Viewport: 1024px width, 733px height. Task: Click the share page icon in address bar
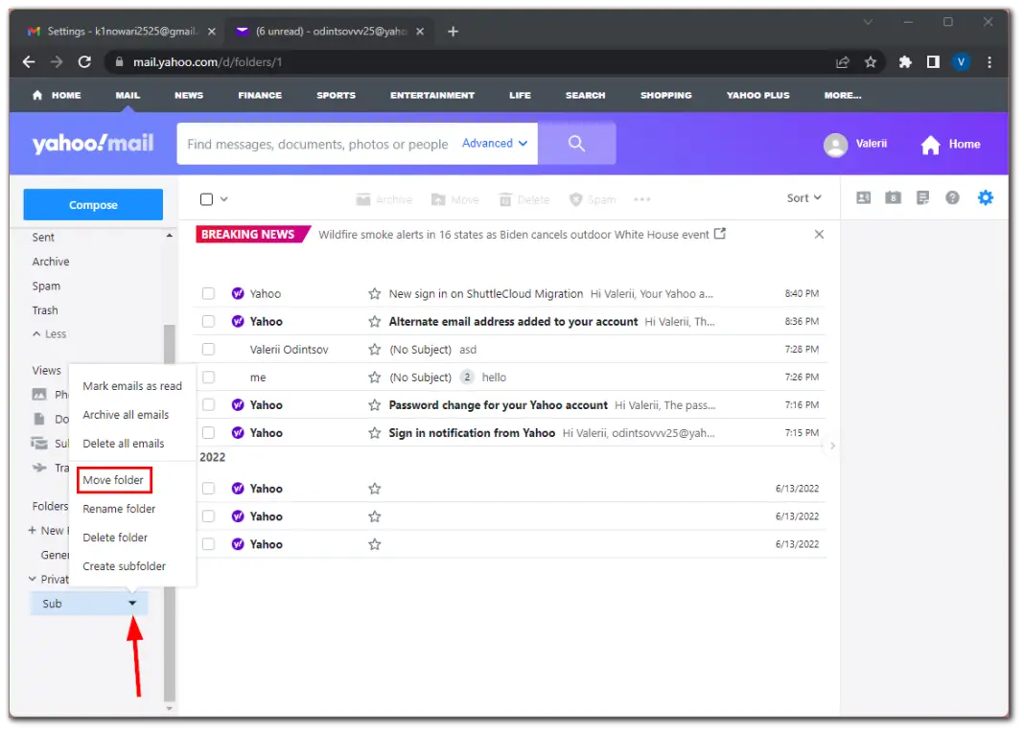(843, 62)
